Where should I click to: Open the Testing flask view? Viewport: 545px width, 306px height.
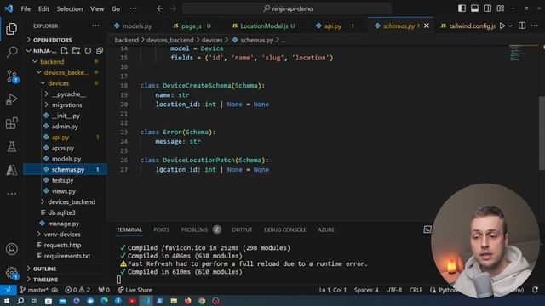[11, 147]
